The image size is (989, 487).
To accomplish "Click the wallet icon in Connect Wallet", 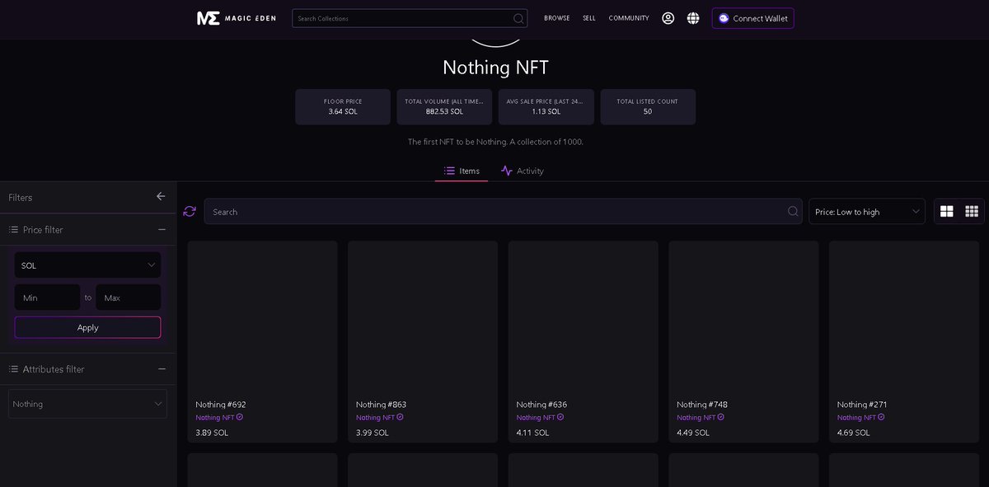I will point(724,18).
